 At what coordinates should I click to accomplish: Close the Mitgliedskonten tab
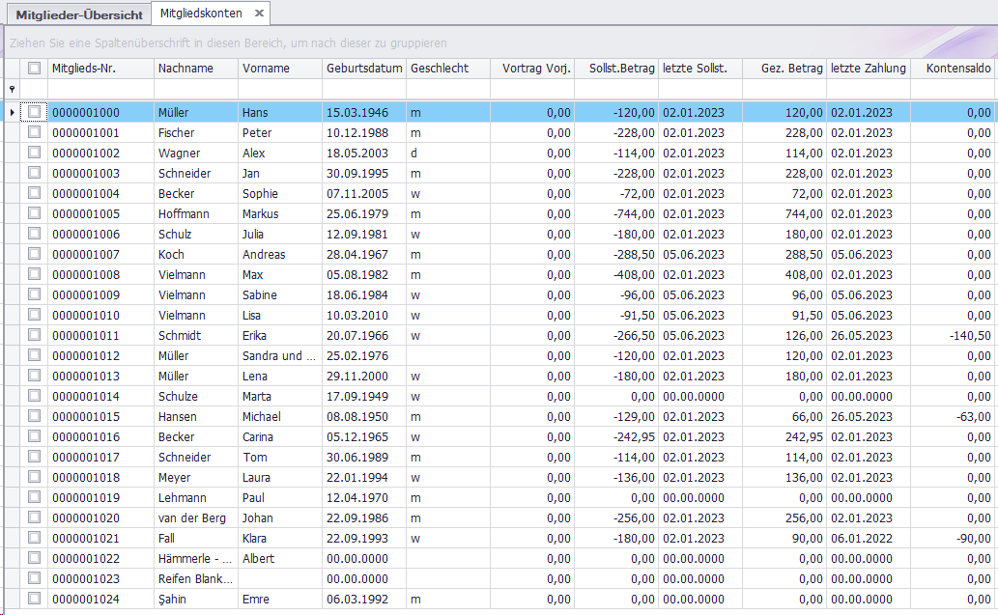click(x=259, y=14)
